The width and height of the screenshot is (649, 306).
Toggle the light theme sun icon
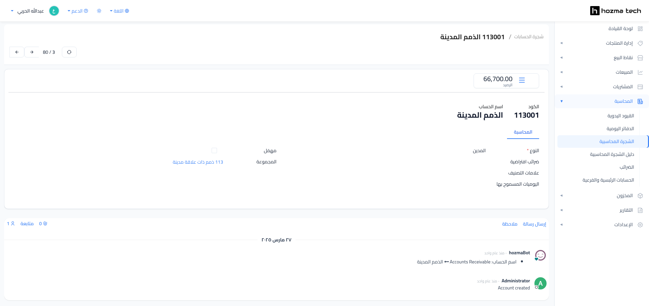pyautogui.click(x=99, y=11)
